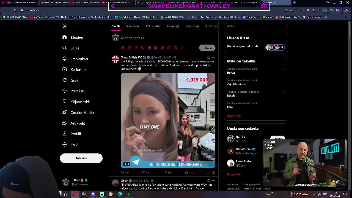This screenshot has height=198, width=352.
Task: Open Grok from the sidebar
Action: tap(70, 80)
